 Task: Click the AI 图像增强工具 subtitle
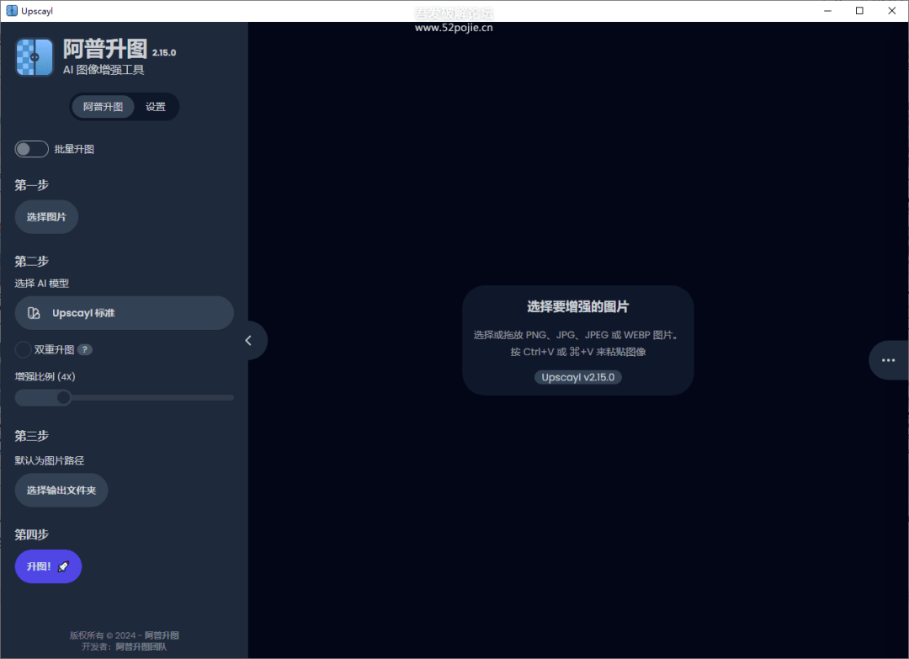104,70
